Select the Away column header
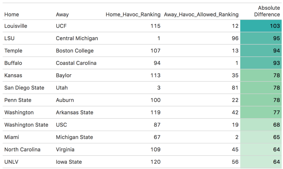 click(62, 14)
